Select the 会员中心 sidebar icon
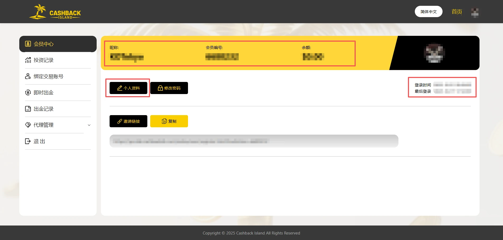503x240 pixels. 28,44
